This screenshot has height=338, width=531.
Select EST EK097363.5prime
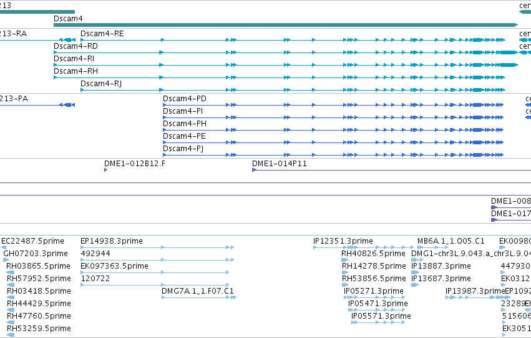114,266
